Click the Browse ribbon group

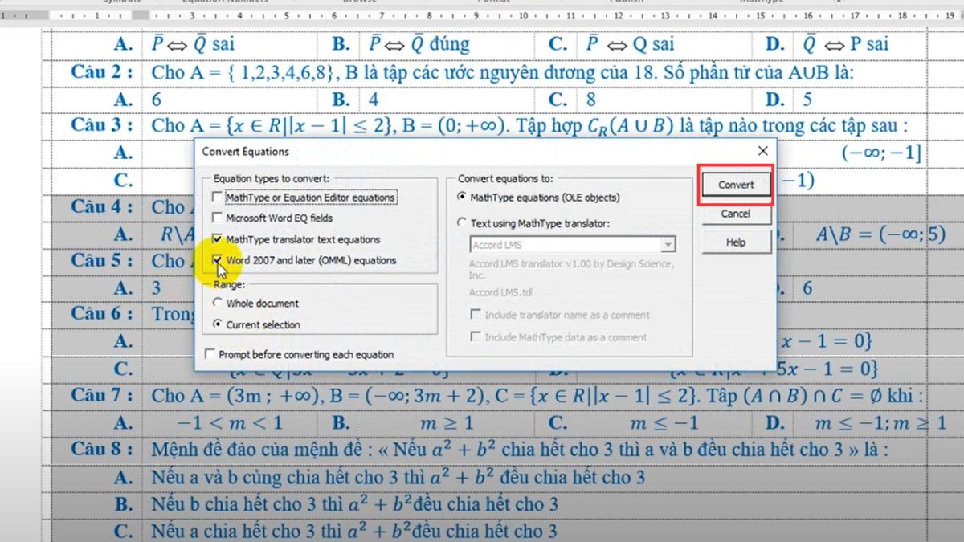pos(359,2)
